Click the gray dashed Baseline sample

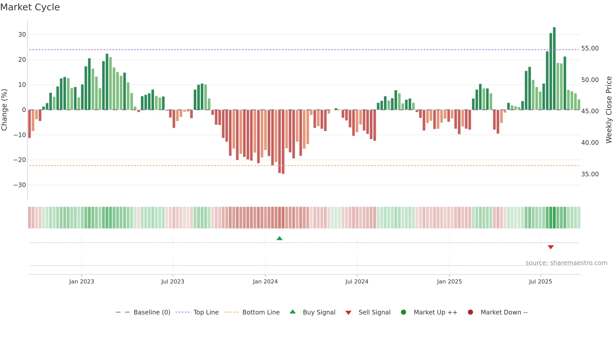tap(122, 312)
